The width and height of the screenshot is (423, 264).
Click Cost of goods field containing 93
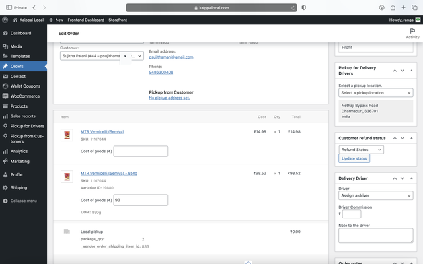(x=141, y=200)
